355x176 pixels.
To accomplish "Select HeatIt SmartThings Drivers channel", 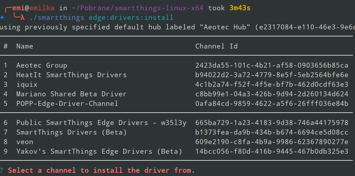I will [x=71, y=75].
